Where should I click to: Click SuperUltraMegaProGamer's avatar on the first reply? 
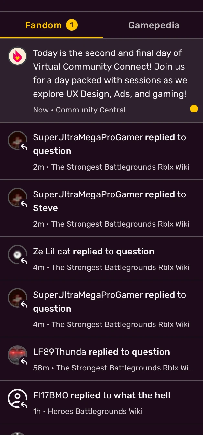[x=17, y=140]
